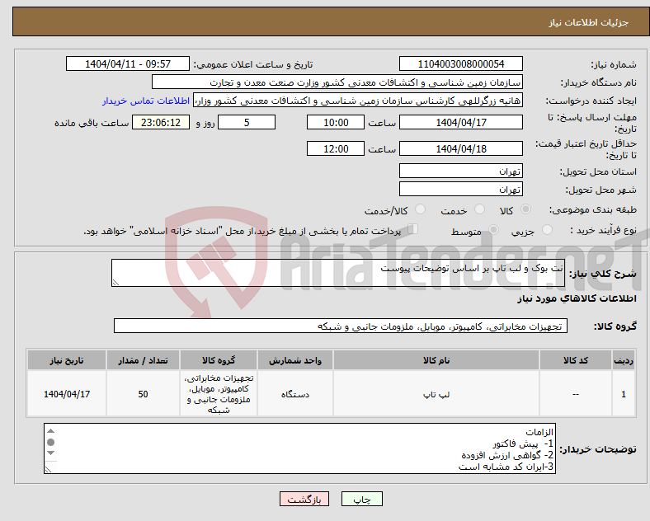Click the گروه کالا table column header

tap(219, 360)
